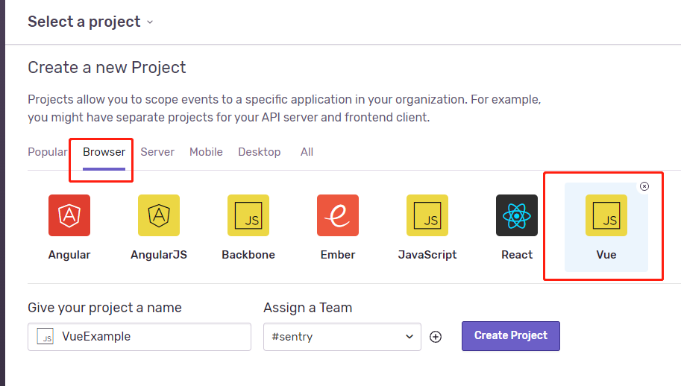Click the React label text
Image resolution: width=681 pixels, height=386 pixels.
517,255
